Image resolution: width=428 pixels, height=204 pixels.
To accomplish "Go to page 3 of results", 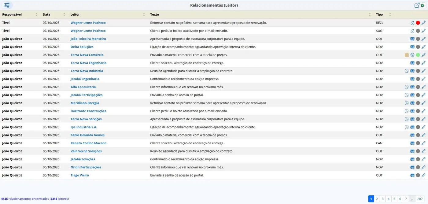I will tap(382, 199).
